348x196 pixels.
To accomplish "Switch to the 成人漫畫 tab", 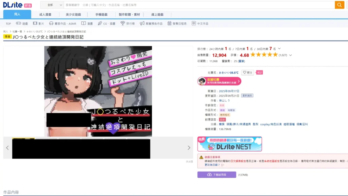I will [x=45, y=15].
